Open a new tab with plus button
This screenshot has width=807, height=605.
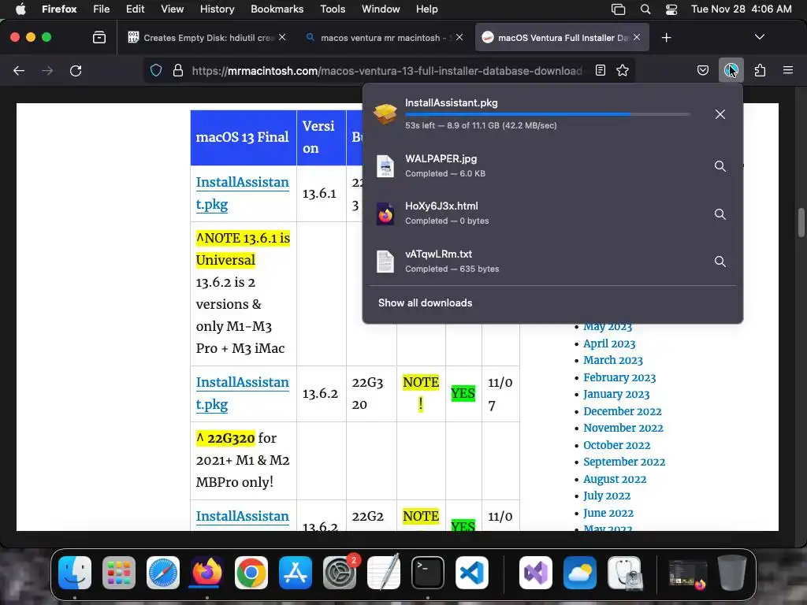[666, 38]
